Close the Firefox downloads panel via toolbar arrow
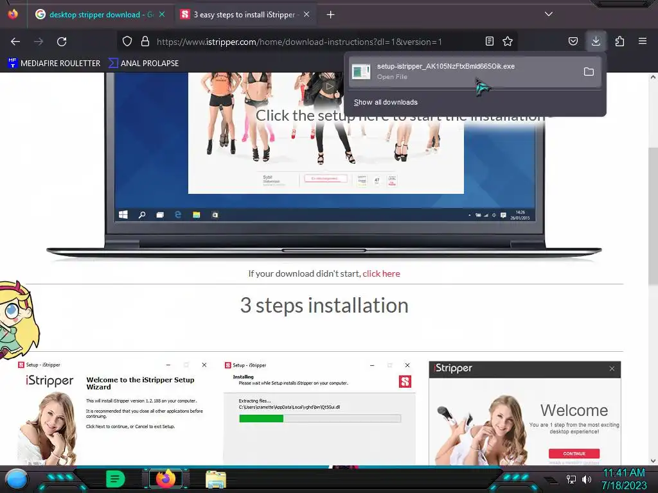The width and height of the screenshot is (658, 493). [596, 41]
